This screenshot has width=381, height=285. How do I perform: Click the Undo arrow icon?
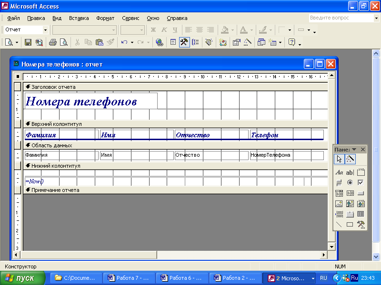(124, 42)
